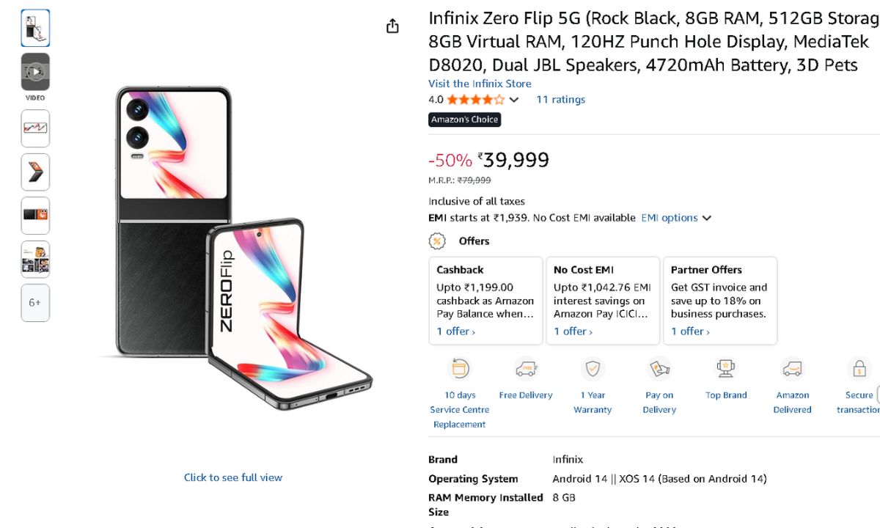Screen dimensions: 880x528
Task: Play the product VIDEO thumbnail
Action: tap(35, 72)
